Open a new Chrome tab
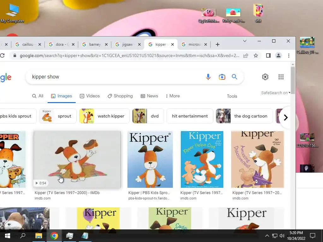The height and width of the screenshot is (242, 323). pyautogui.click(x=218, y=44)
